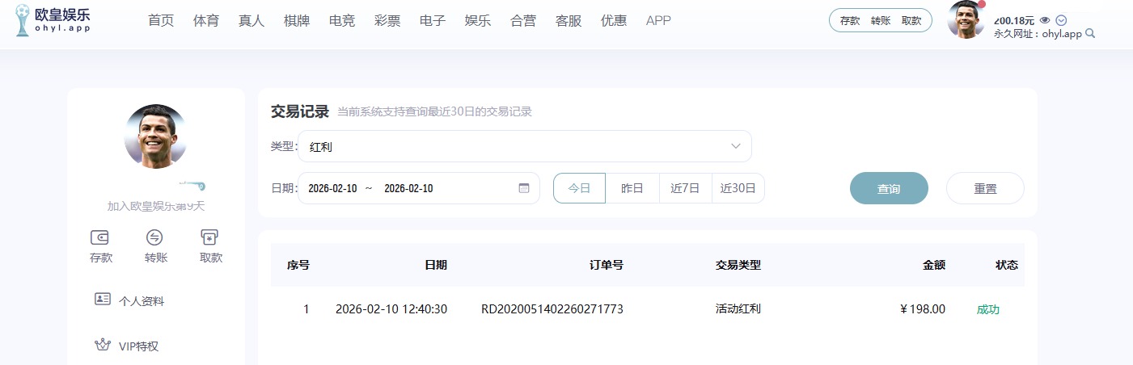The image size is (1133, 365).
Task: Click the search icon beside ohyl.app
Action: 1090,34
